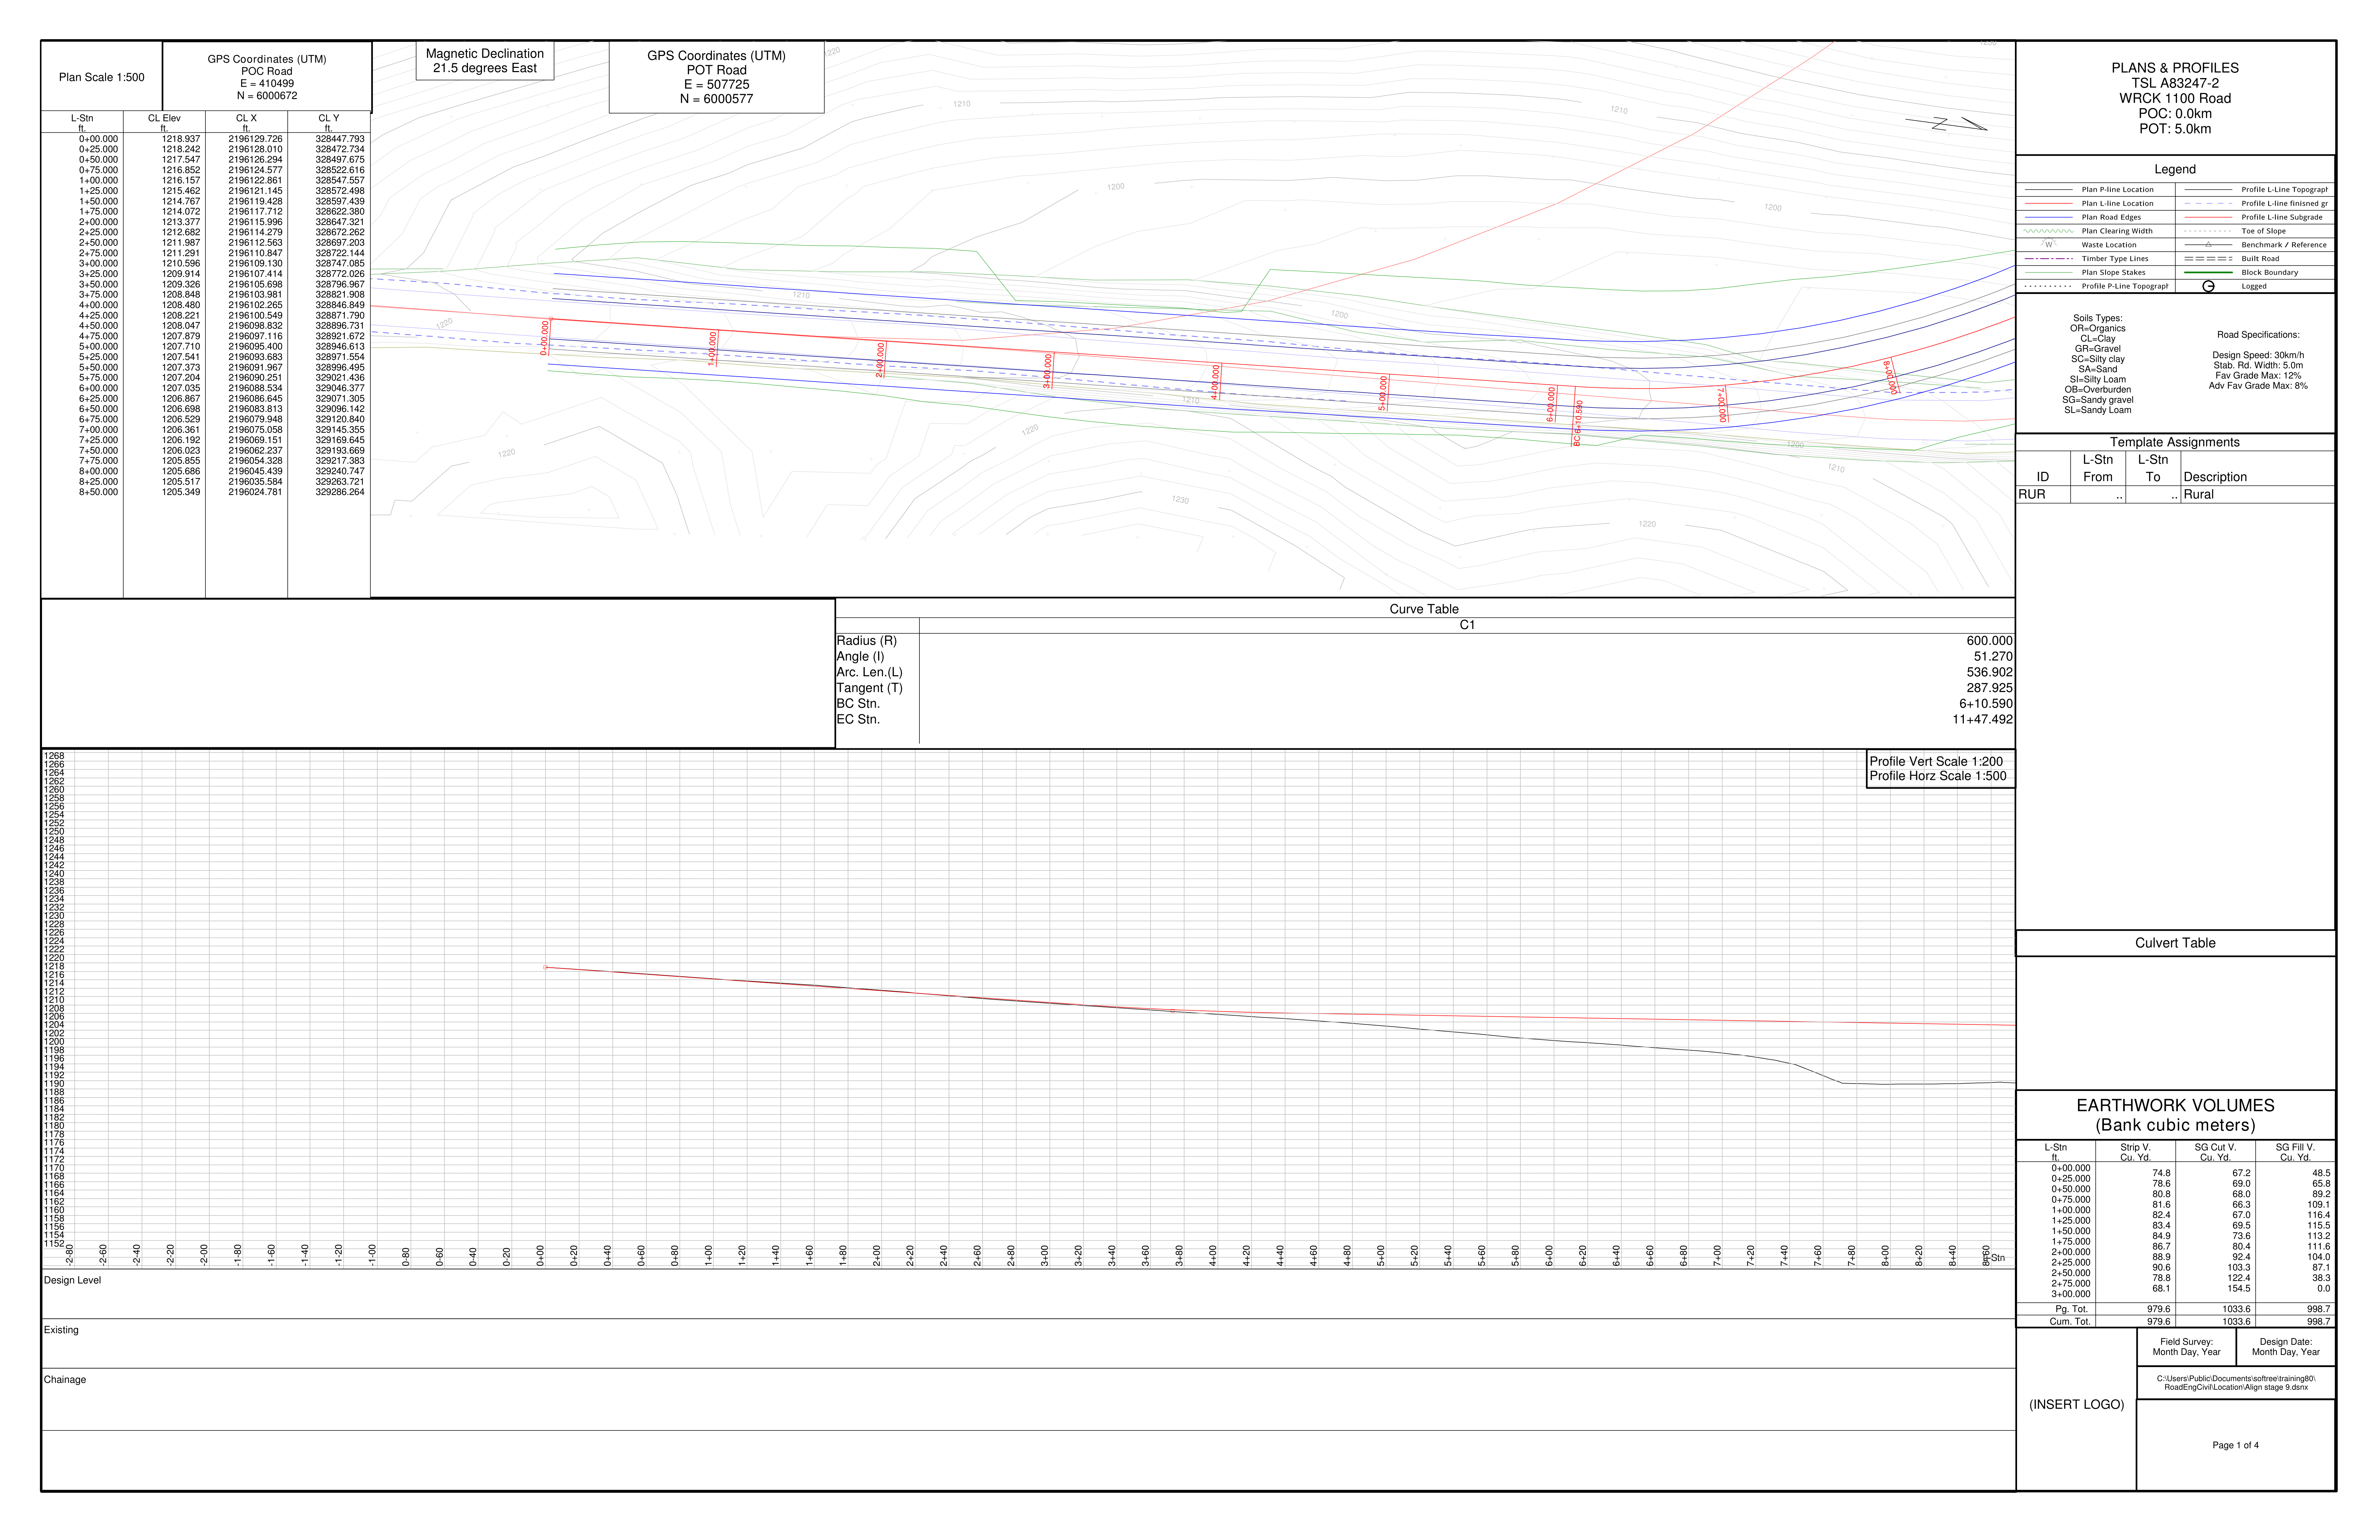Click the Plan Scale 1:500 box

(x=101, y=77)
